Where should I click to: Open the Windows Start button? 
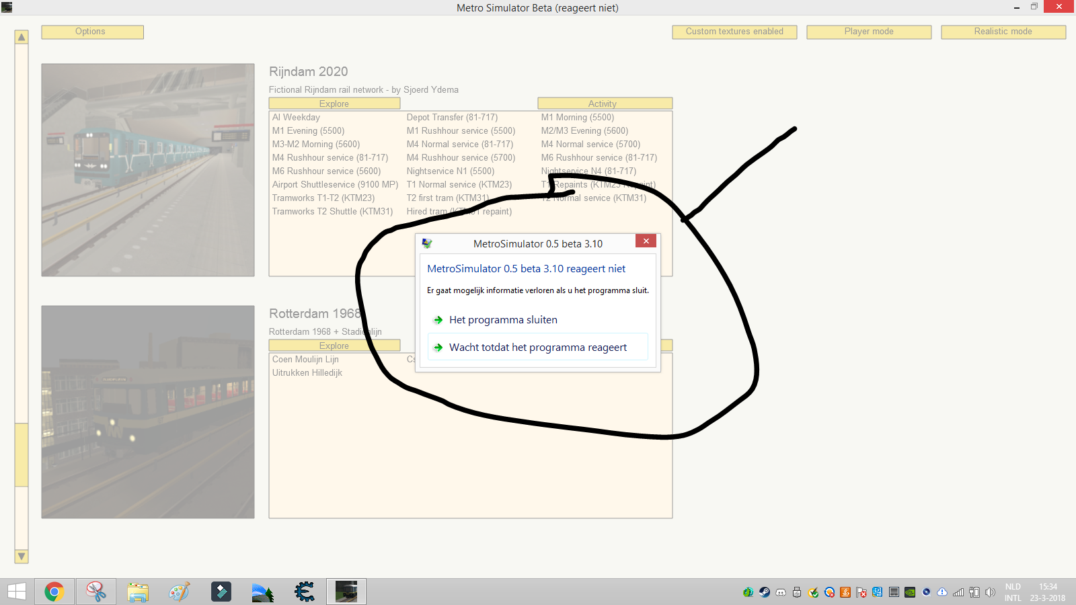tap(17, 592)
